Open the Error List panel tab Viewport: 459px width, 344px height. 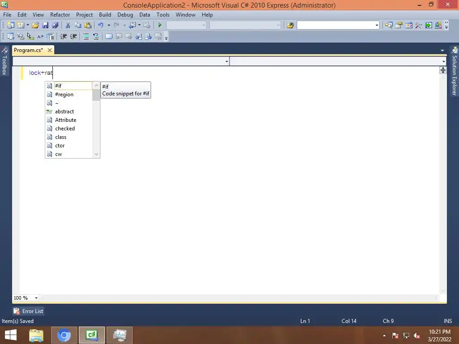[x=28, y=311]
